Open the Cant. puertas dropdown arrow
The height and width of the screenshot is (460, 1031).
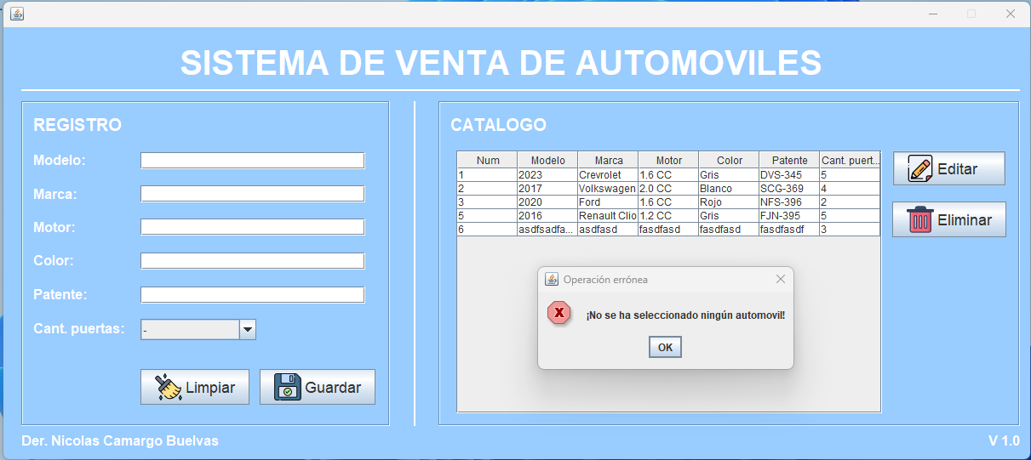coord(248,329)
